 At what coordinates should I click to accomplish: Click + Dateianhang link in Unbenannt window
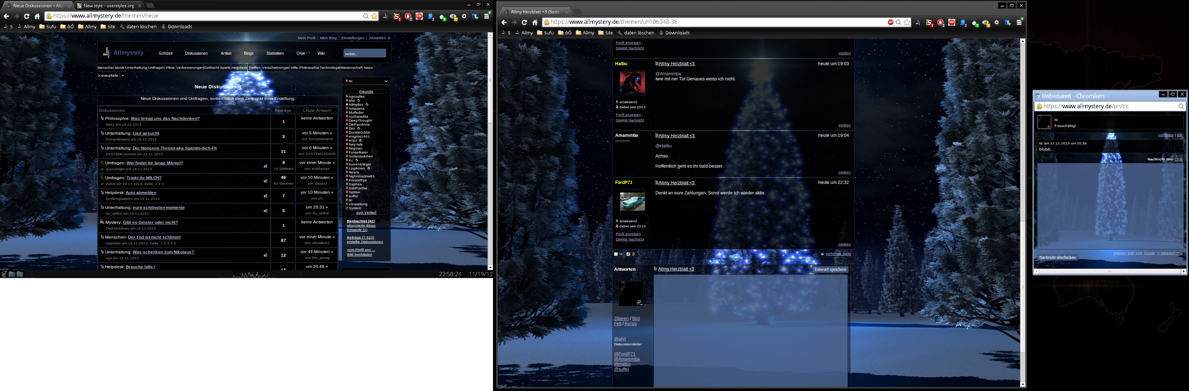(x=1170, y=253)
